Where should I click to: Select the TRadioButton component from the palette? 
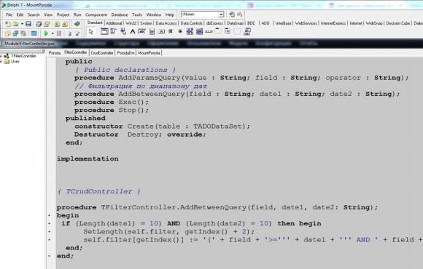(180, 31)
